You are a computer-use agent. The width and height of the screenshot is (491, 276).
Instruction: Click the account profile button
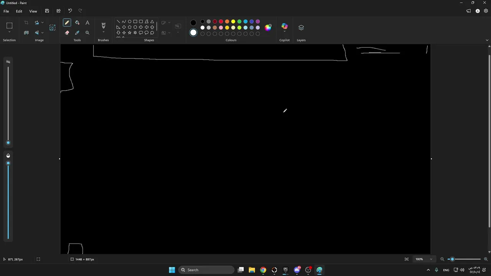pos(478,11)
